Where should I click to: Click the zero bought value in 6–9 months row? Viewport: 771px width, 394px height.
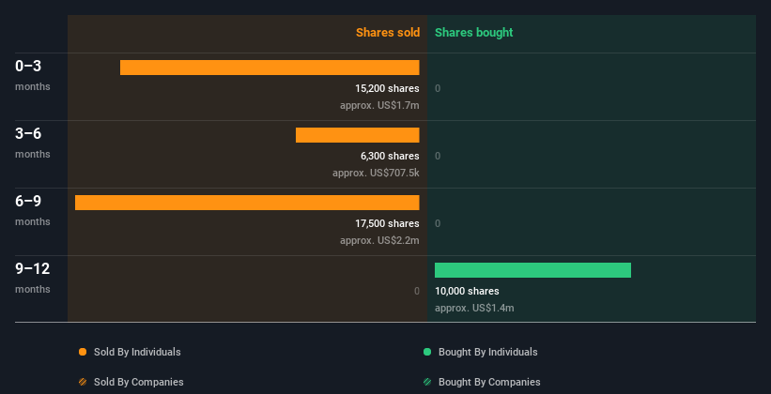pos(438,223)
